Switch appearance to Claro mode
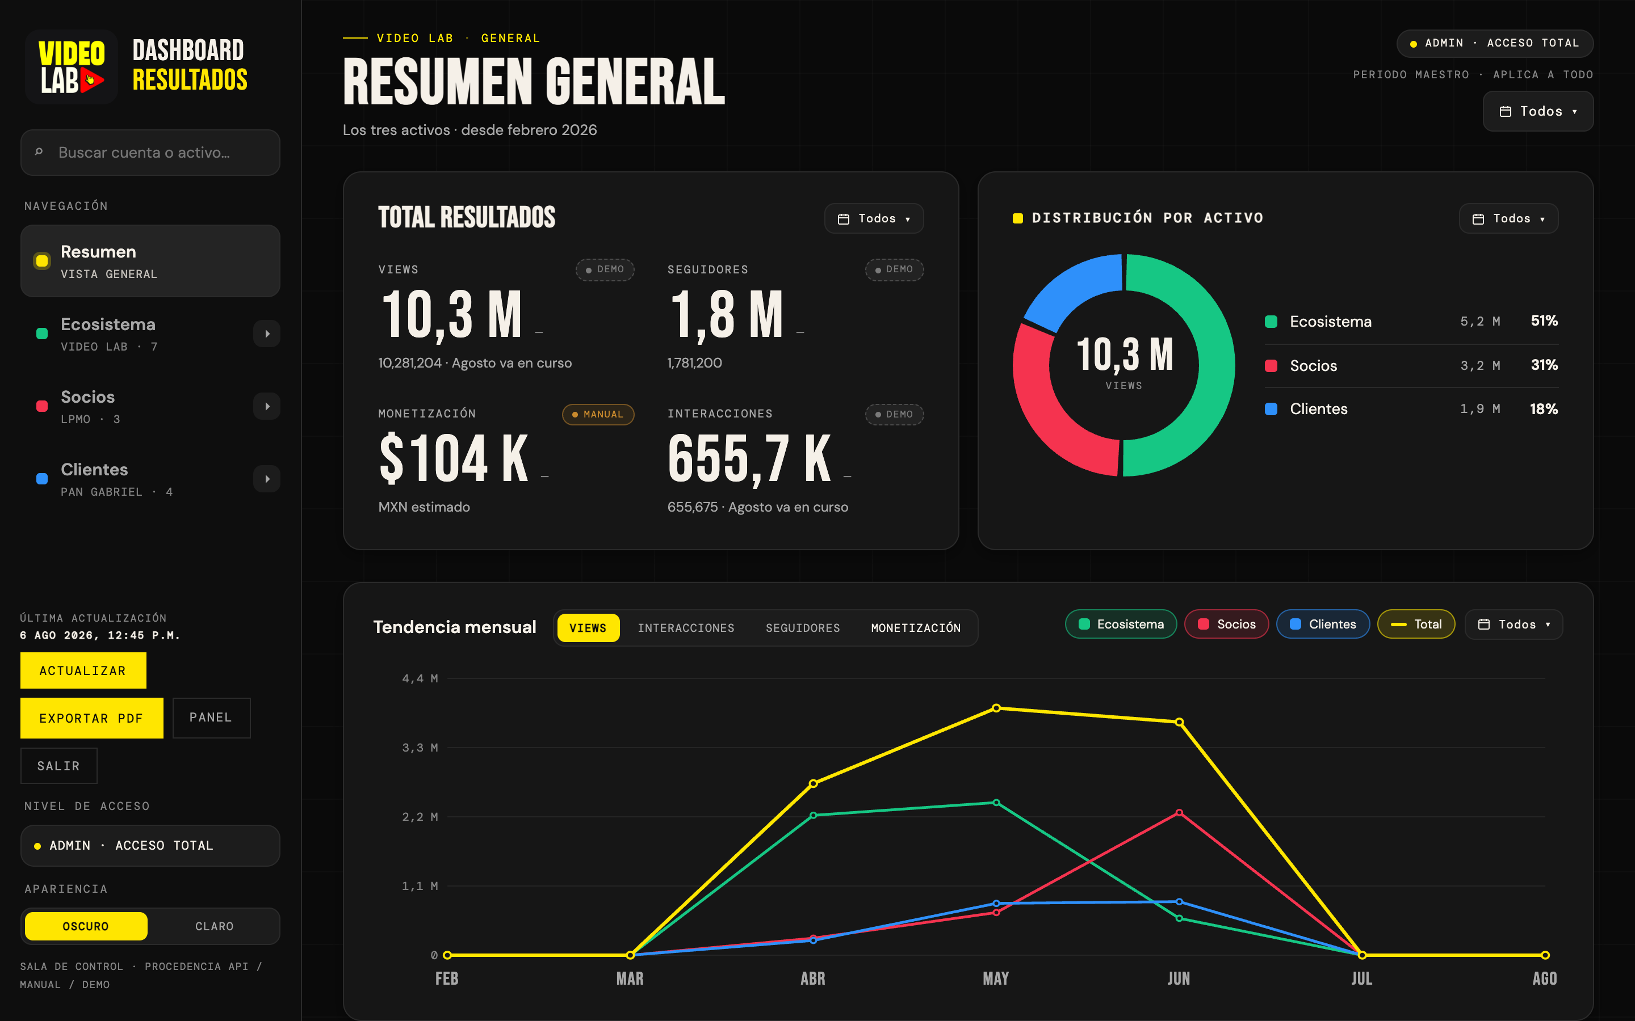Image resolution: width=1635 pixels, height=1021 pixels. pos(214,926)
